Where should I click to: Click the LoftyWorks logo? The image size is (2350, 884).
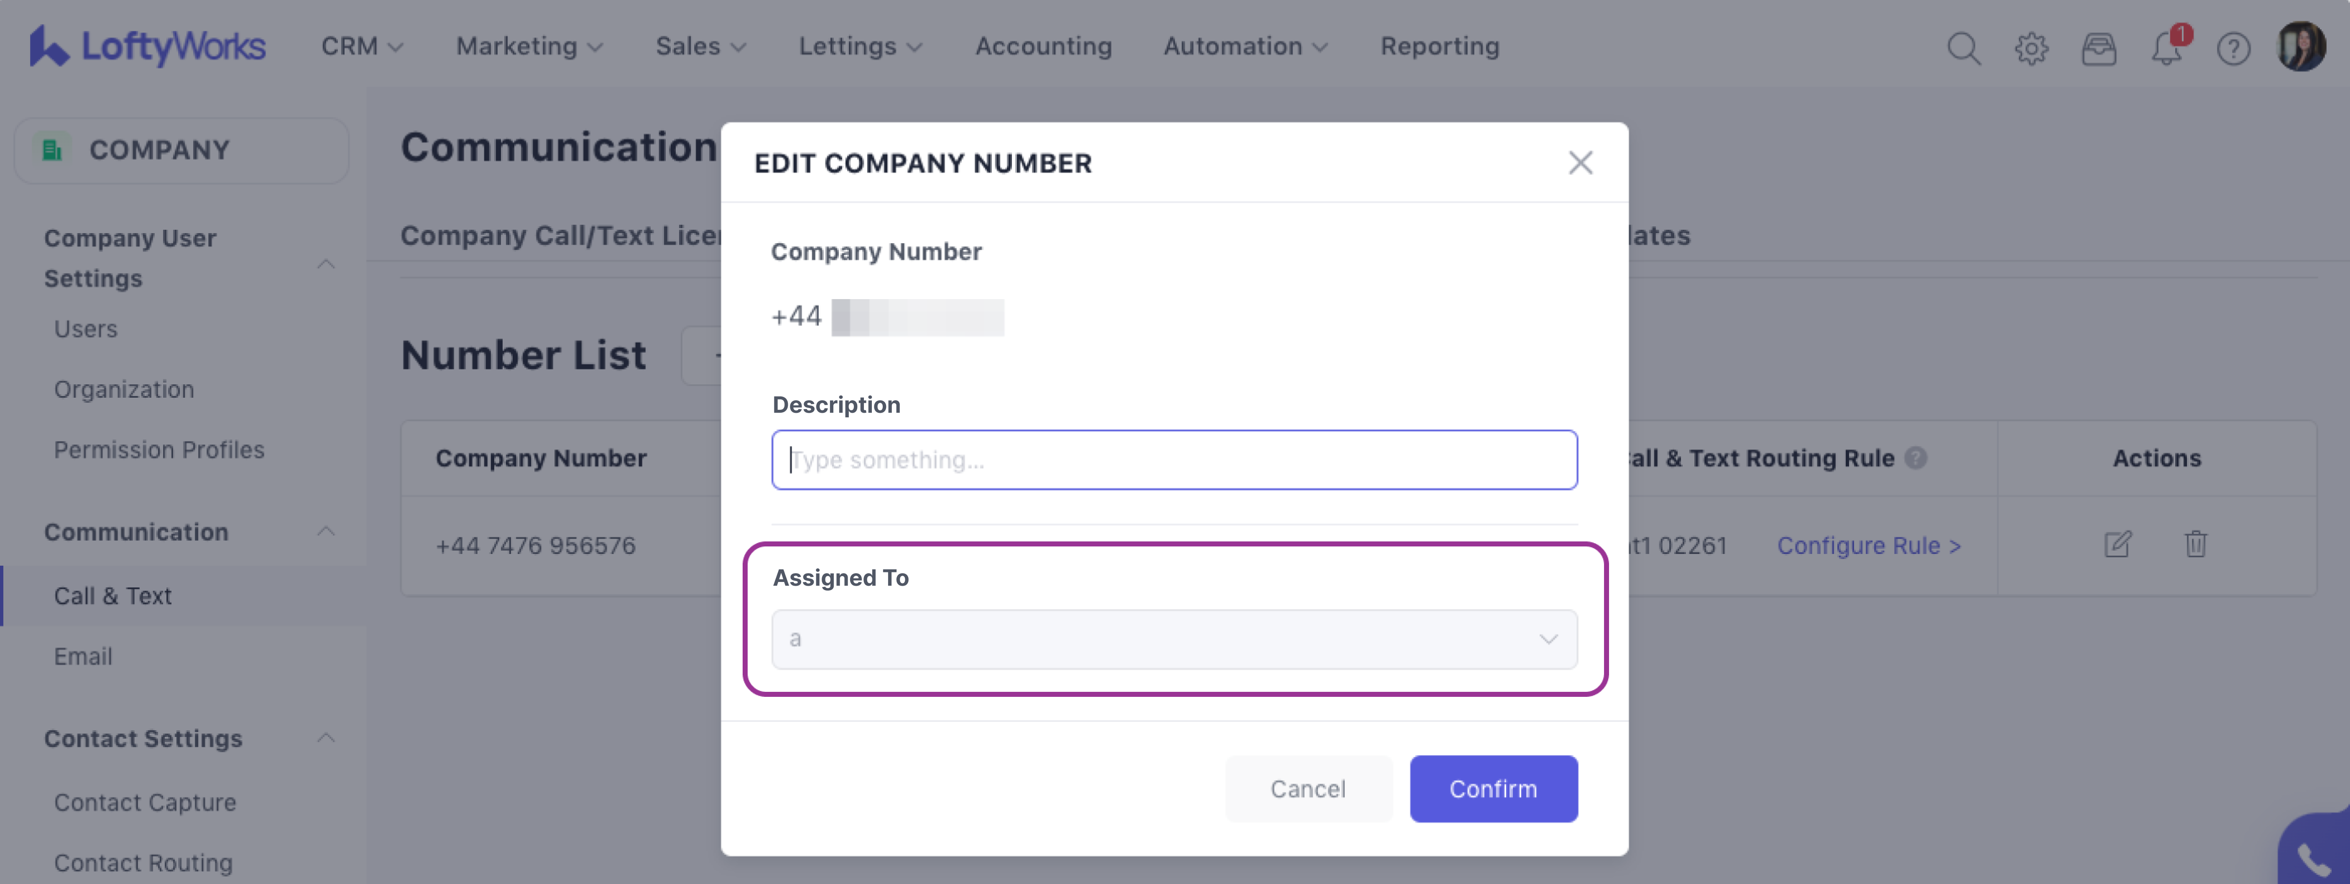tap(148, 46)
